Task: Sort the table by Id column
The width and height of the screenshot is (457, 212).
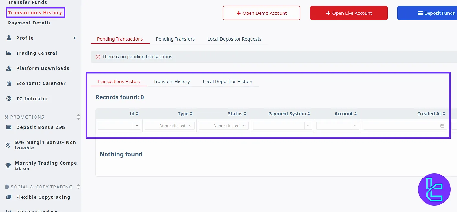Action: click(134, 114)
